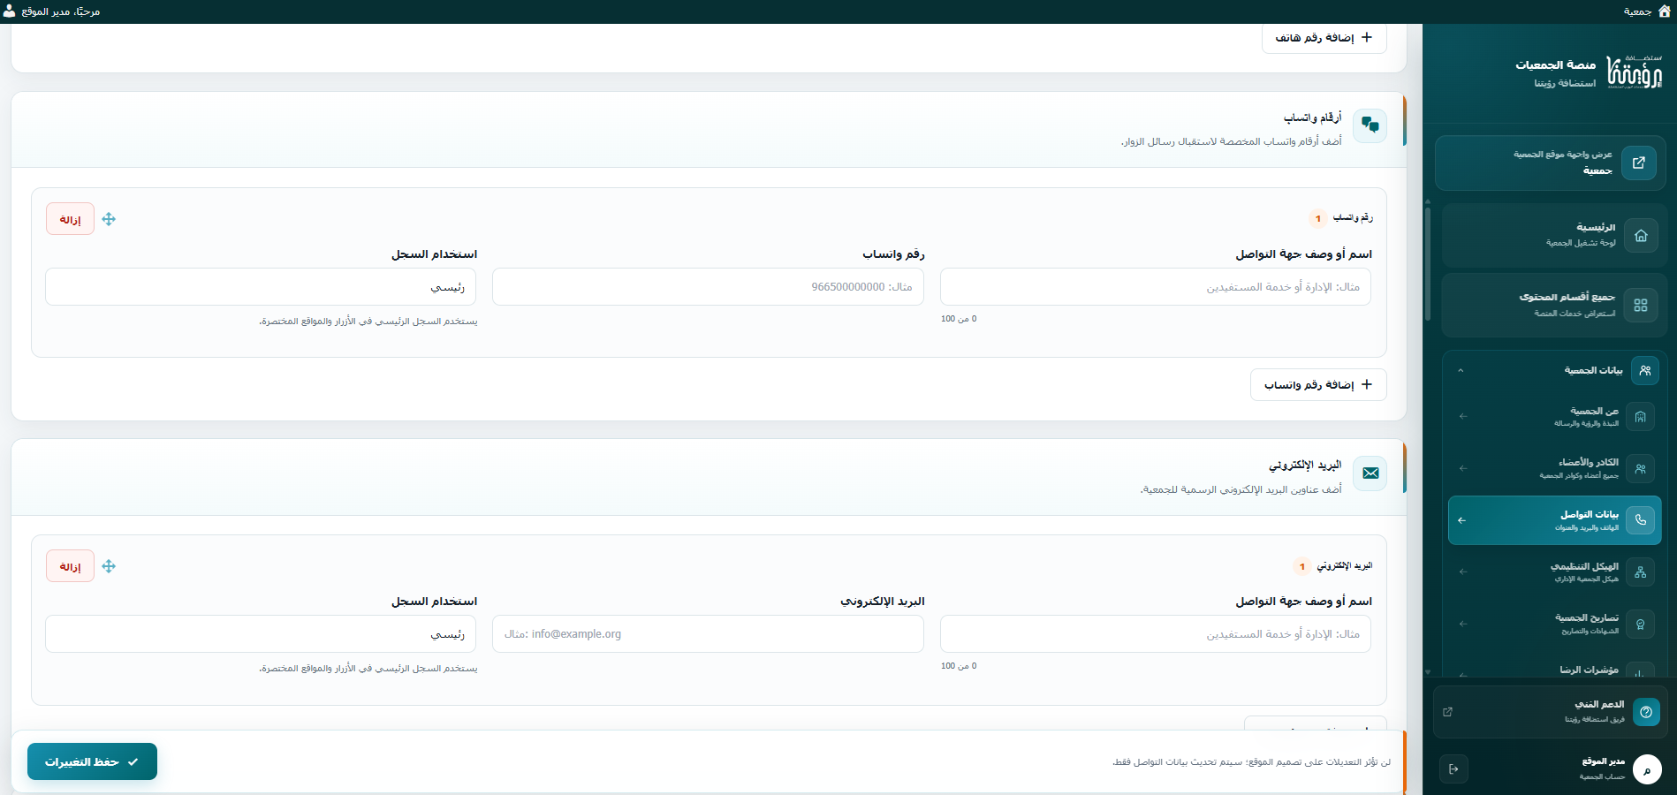Open استخدام السجل dropdown in email record
Screen dimensions: 1677x795
pyautogui.click(x=261, y=634)
